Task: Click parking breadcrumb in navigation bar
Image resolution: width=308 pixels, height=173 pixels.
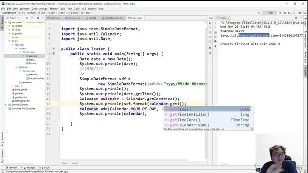Action: [73, 13]
